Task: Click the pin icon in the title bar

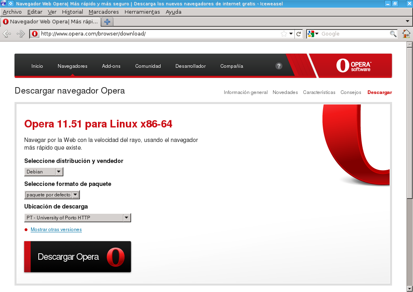Action: tap(10, 3)
